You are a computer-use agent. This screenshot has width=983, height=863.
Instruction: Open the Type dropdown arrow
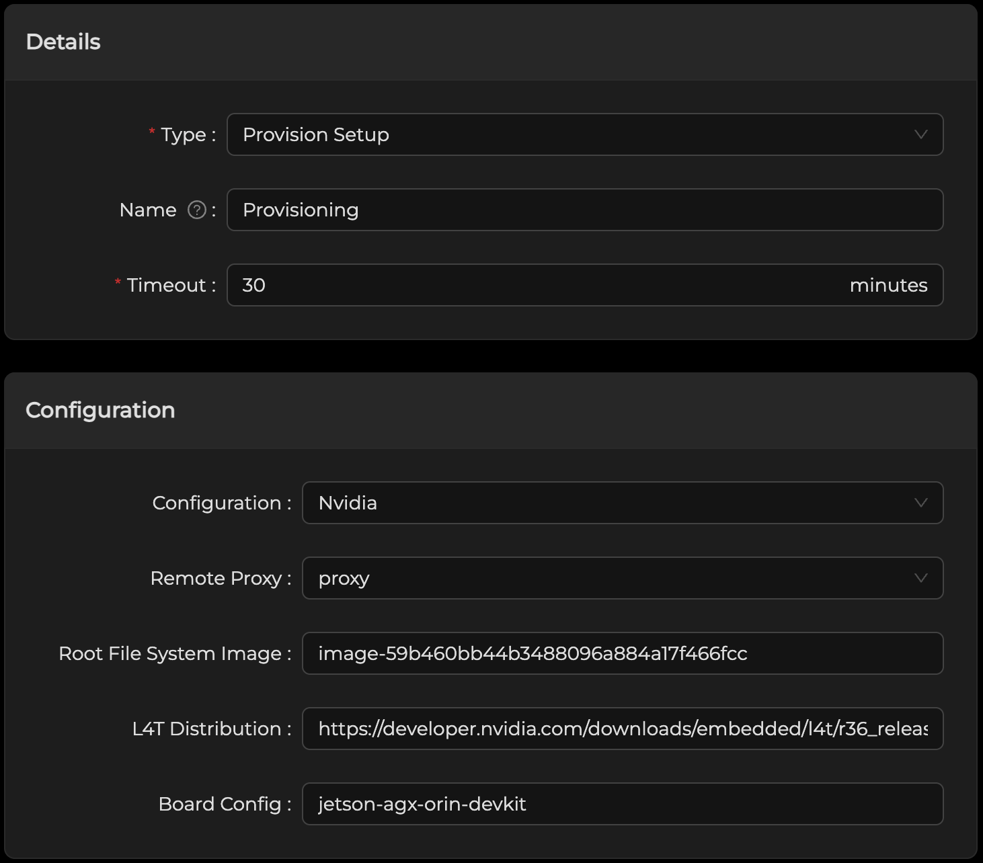coord(922,134)
